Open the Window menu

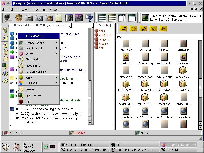tap(47, 9)
